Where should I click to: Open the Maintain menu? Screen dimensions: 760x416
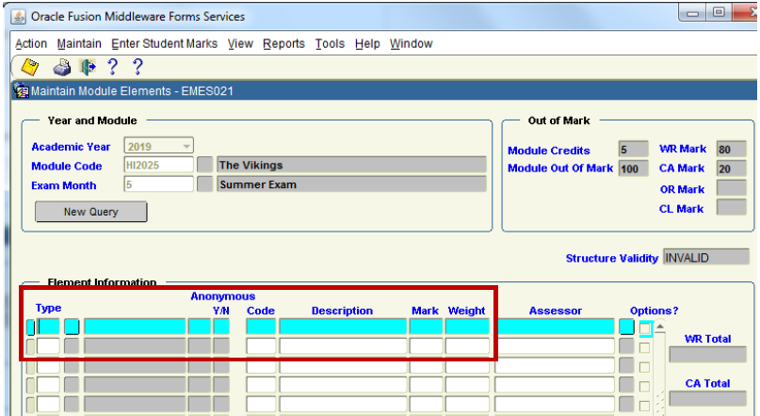tap(79, 44)
